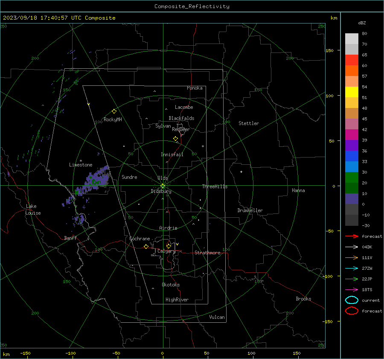Click the Banff label

pos(70,238)
